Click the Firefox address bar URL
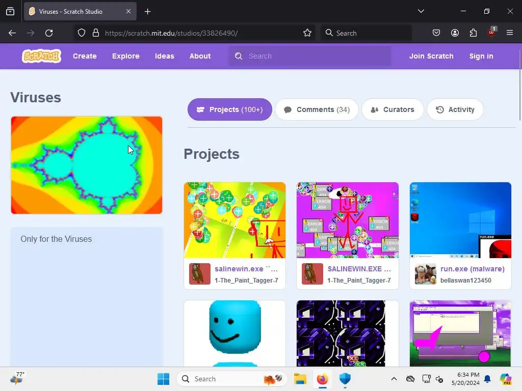The image size is (522, 391). click(x=171, y=33)
